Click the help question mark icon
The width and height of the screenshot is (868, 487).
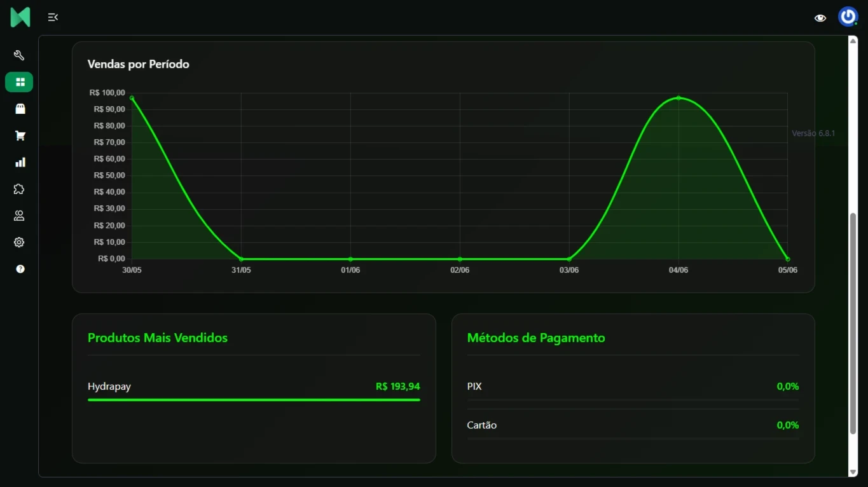click(19, 269)
